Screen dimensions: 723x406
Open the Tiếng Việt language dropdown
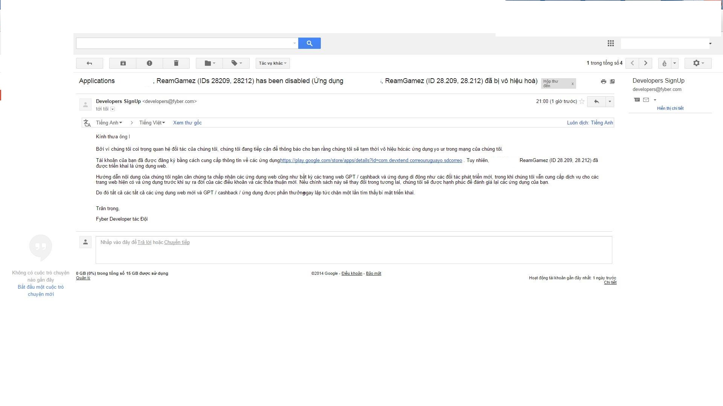pos(152,123)
